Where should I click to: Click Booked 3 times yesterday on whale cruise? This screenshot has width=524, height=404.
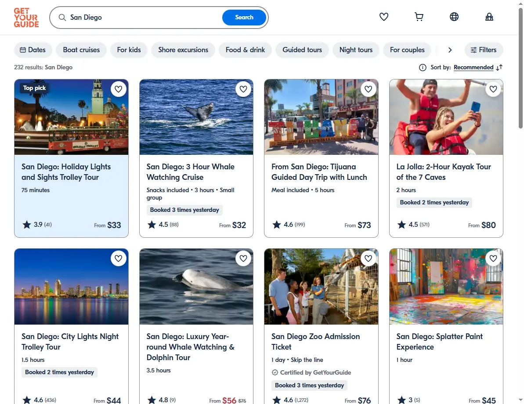(x=184, y=210)
